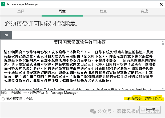The width and height of the screenshot is (165, 118).
Task: Click the NI Package Manager logo icon
Action: click(x=3, y=4)
